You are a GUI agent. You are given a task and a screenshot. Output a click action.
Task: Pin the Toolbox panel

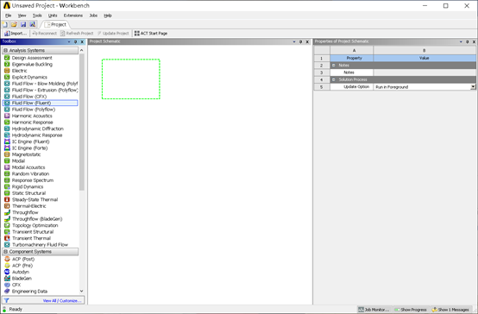76,41
